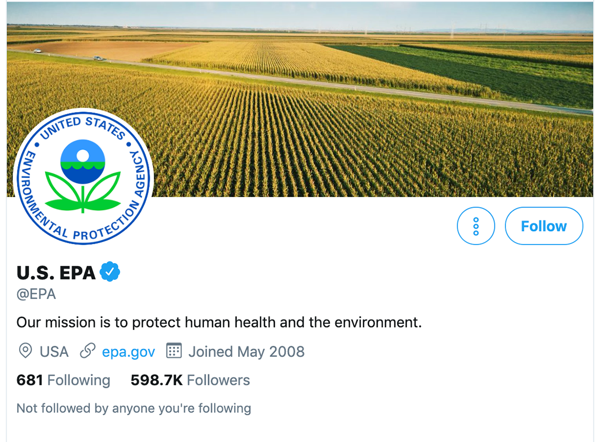Image resolution: width=603 pixels, height=442 pixels.
Task: Click the mission statement bio text
Action: 219,322
